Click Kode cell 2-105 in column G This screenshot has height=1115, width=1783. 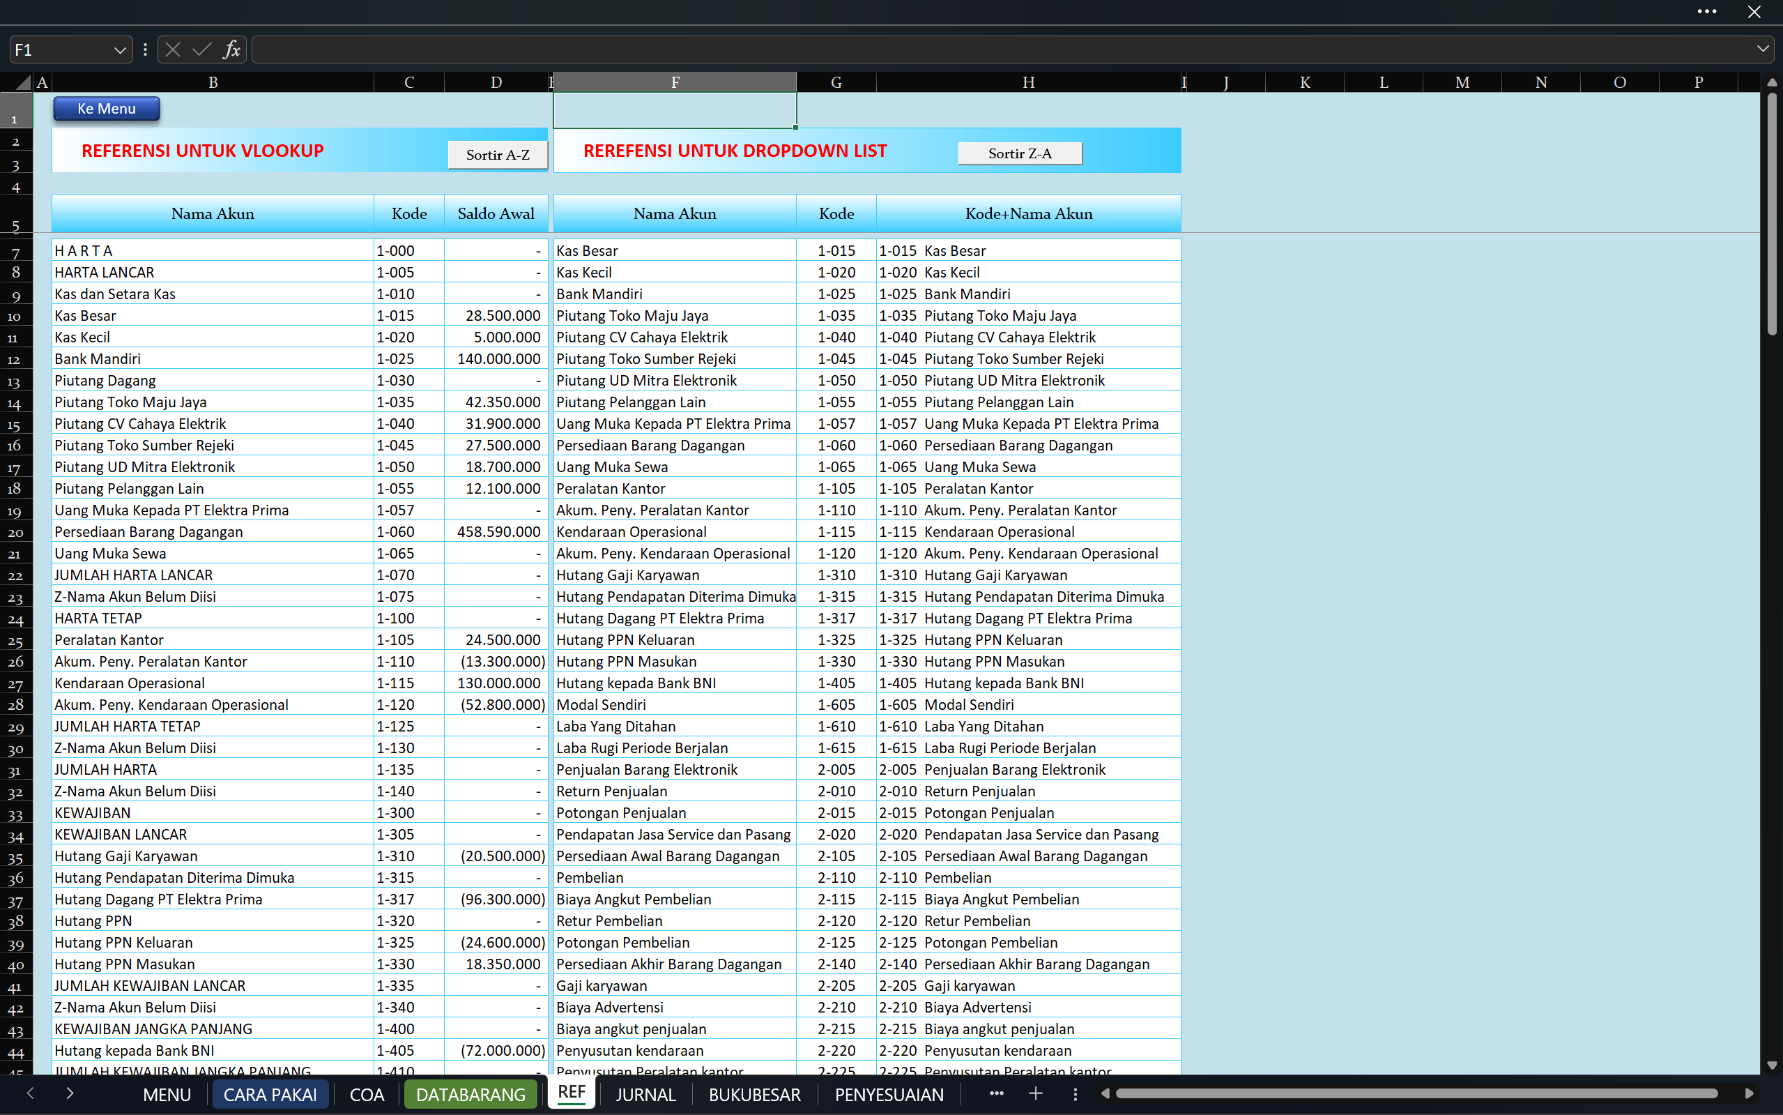(x=836, y=856)
